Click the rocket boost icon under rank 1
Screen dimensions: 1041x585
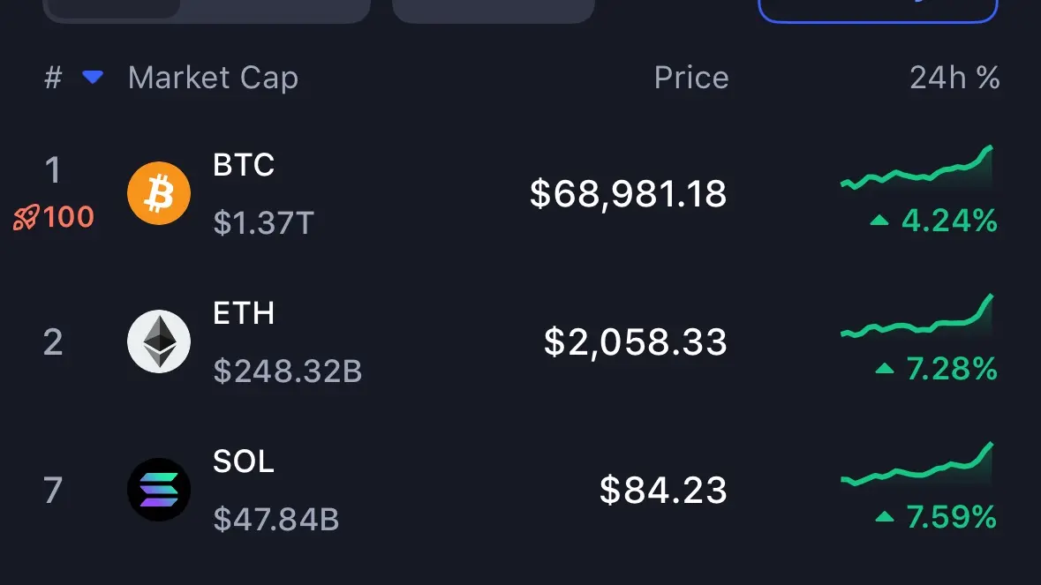click(x=26, y=217)
